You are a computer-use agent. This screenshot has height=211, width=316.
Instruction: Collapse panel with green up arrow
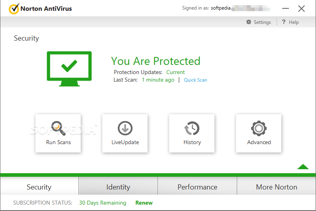[303, 167]
